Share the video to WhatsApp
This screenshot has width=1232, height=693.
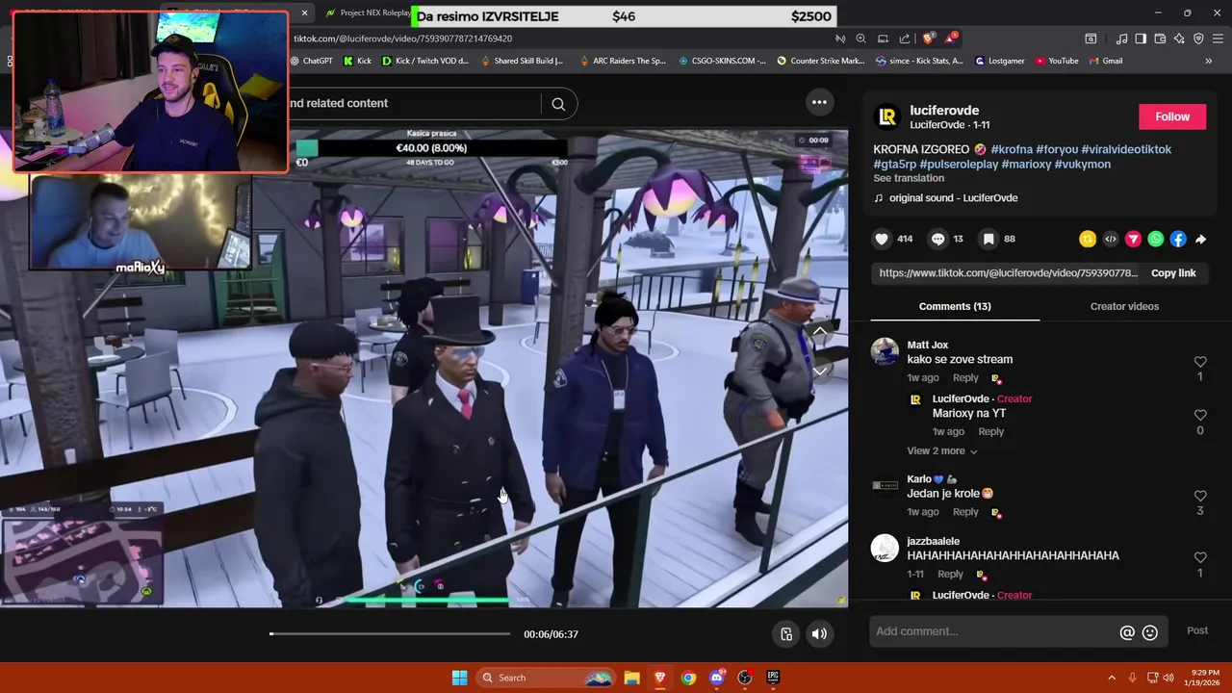[x=1156, y=239]
